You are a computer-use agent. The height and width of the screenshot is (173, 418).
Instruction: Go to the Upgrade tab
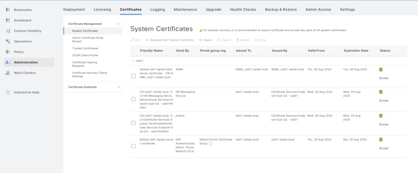click(x=213, y=10)
